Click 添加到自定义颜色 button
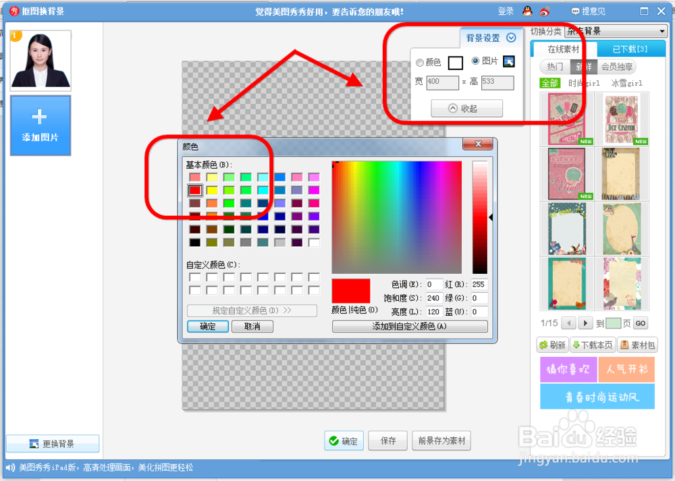 click(x=410, y=327)
